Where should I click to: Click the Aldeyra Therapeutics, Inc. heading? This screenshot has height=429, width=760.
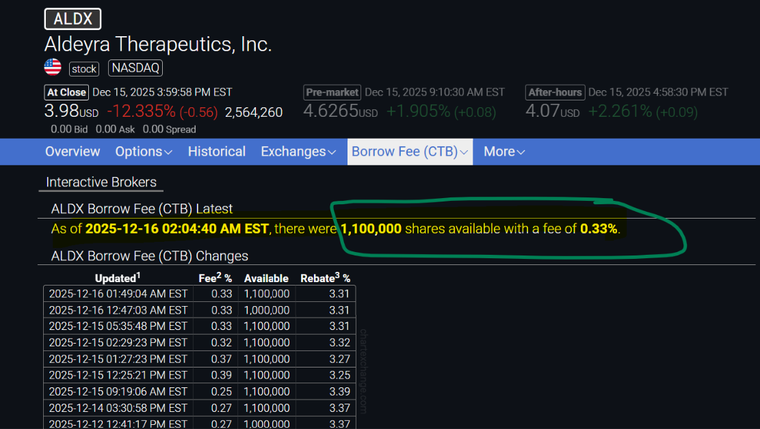coord(158,44)
